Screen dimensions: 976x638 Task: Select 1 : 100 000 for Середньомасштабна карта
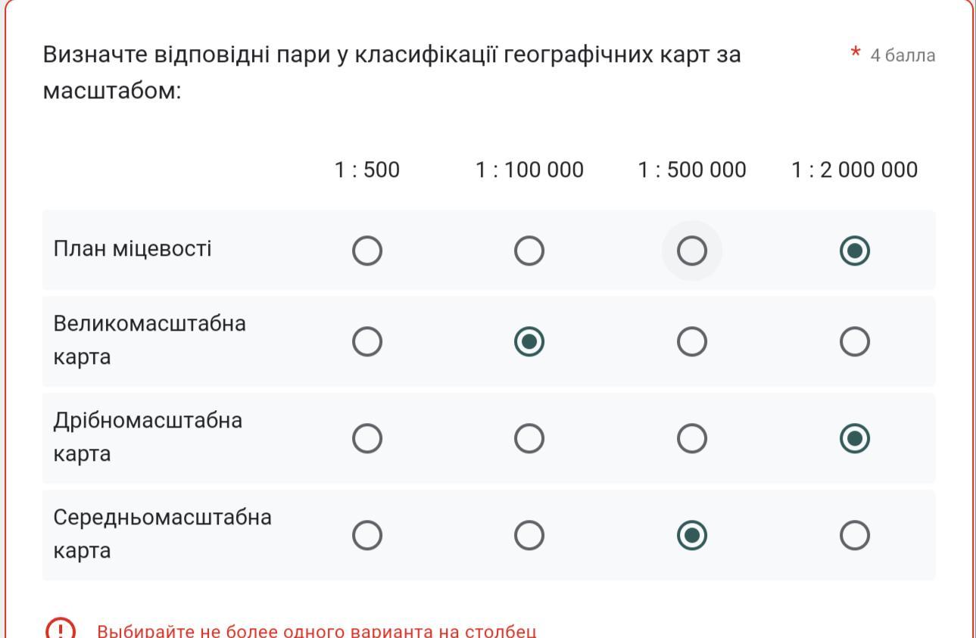[529, 536]
